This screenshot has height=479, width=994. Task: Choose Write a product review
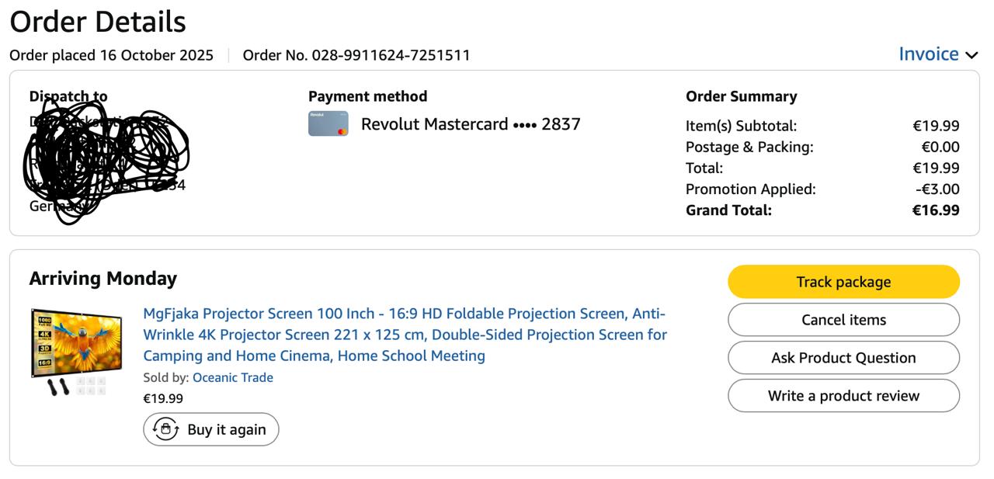(843, 396)
